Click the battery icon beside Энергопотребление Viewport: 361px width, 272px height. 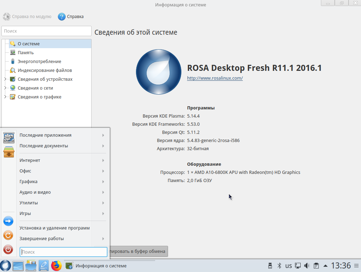(13, 61)
